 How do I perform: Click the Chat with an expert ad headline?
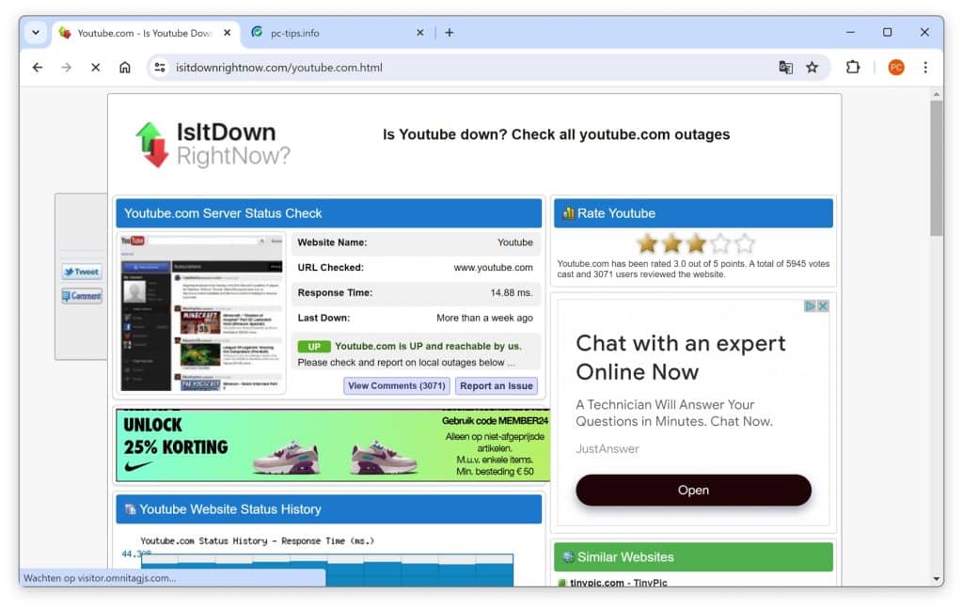pos(681,357)
